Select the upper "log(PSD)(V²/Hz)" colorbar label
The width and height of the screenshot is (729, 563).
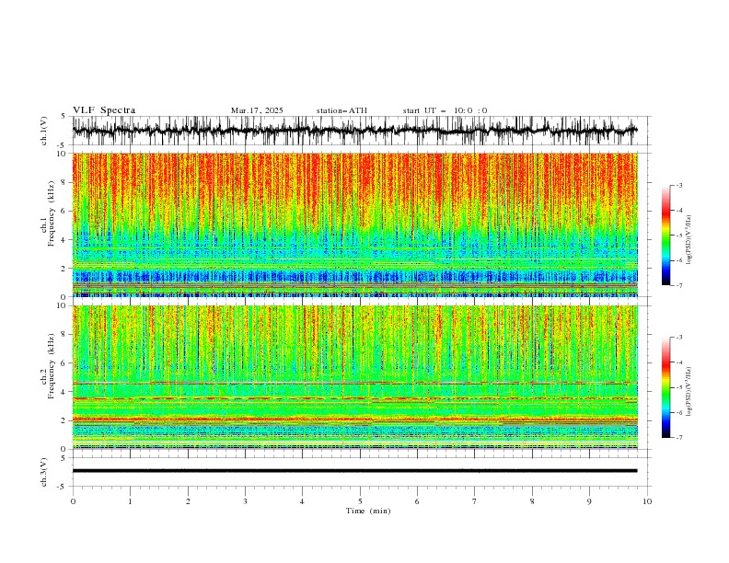(x=688, y=240)
